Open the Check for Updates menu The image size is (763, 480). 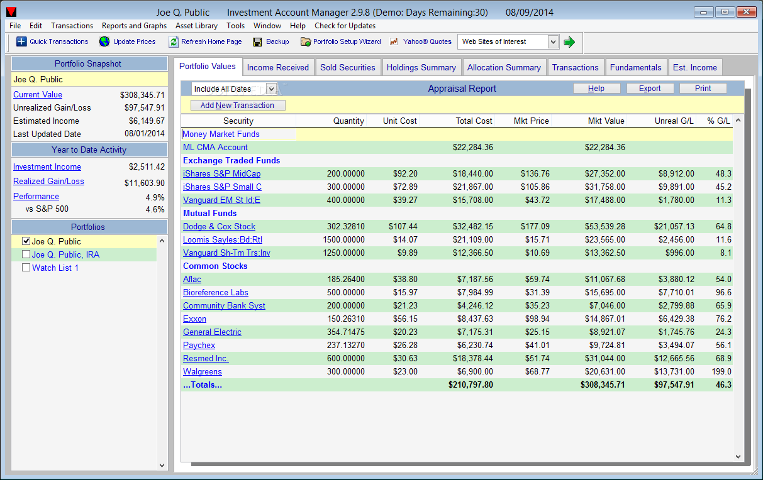345,26
